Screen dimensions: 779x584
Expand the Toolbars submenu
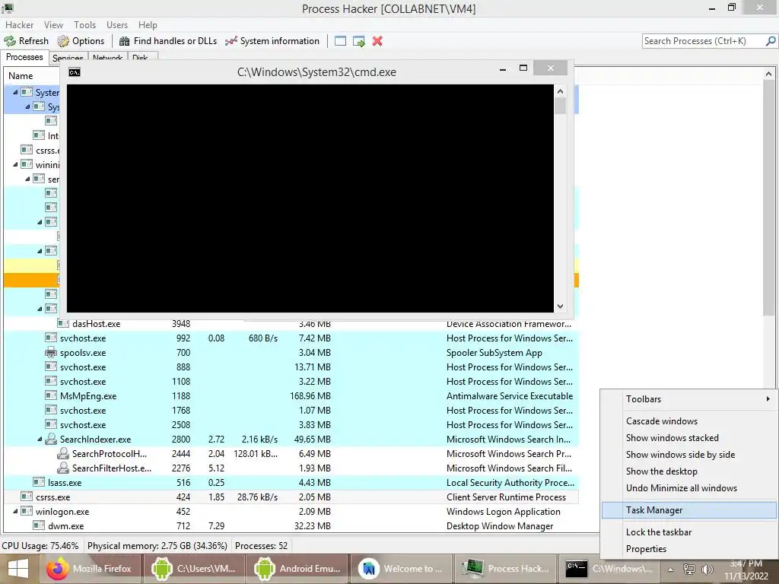coord(689,398)
